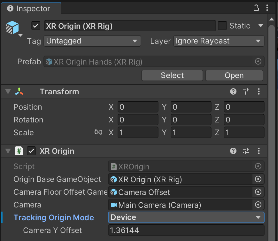Open Transform component help reference icon
The width and height of the screenshot is (278, 241).
point(233,92)
